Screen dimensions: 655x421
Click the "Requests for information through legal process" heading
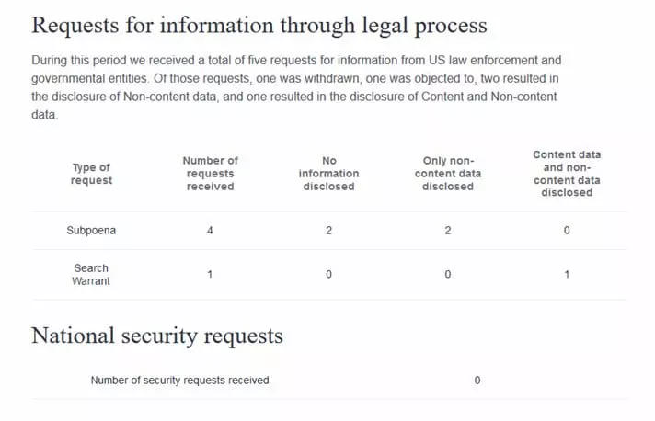pos(259,25)
